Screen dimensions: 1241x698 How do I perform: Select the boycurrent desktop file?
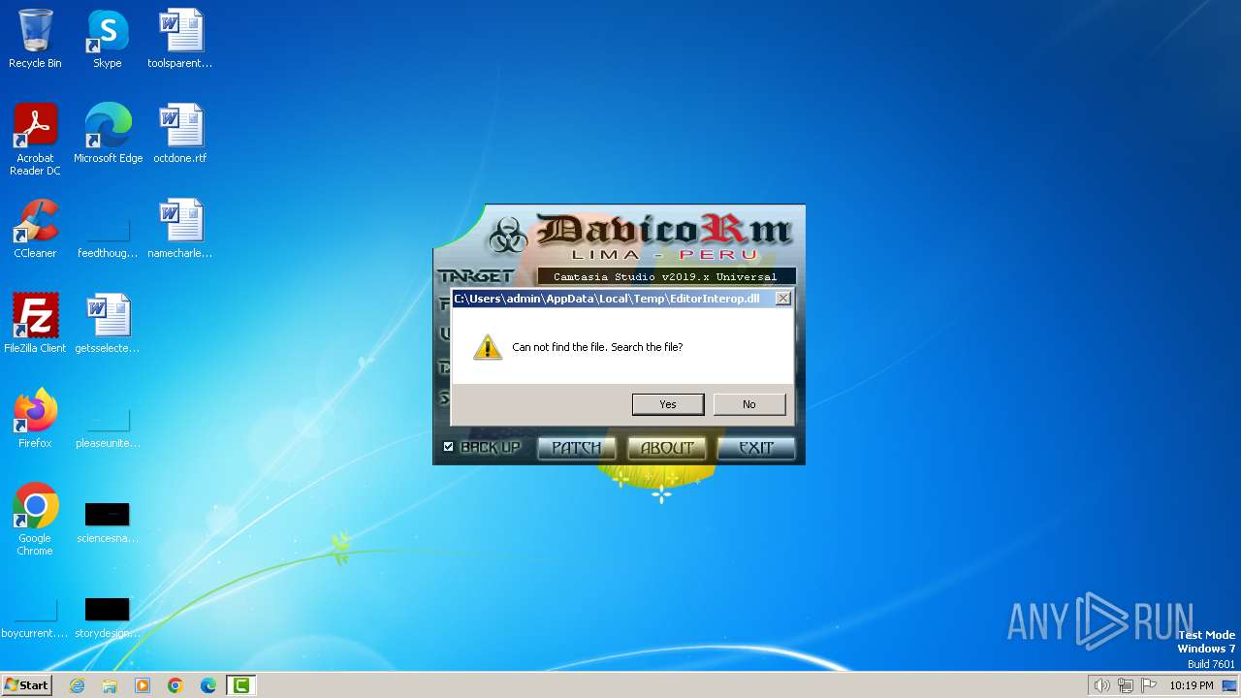(x=35, y=617)
